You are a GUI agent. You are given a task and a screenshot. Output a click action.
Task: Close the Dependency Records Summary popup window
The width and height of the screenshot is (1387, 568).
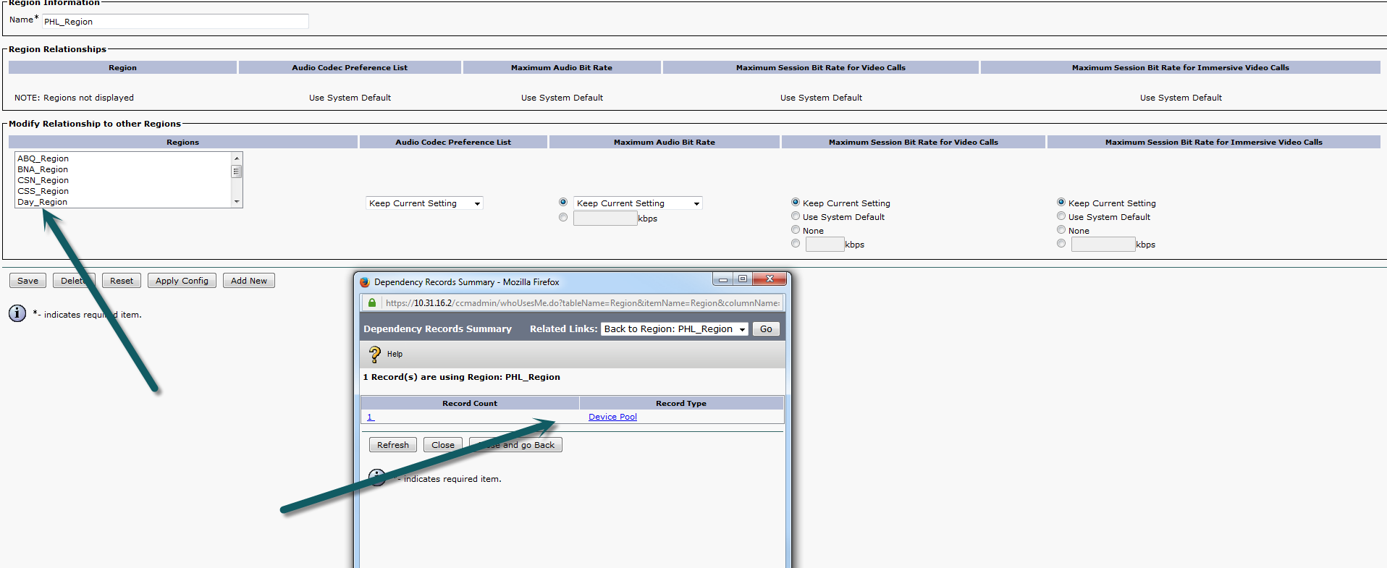(770, 279)
